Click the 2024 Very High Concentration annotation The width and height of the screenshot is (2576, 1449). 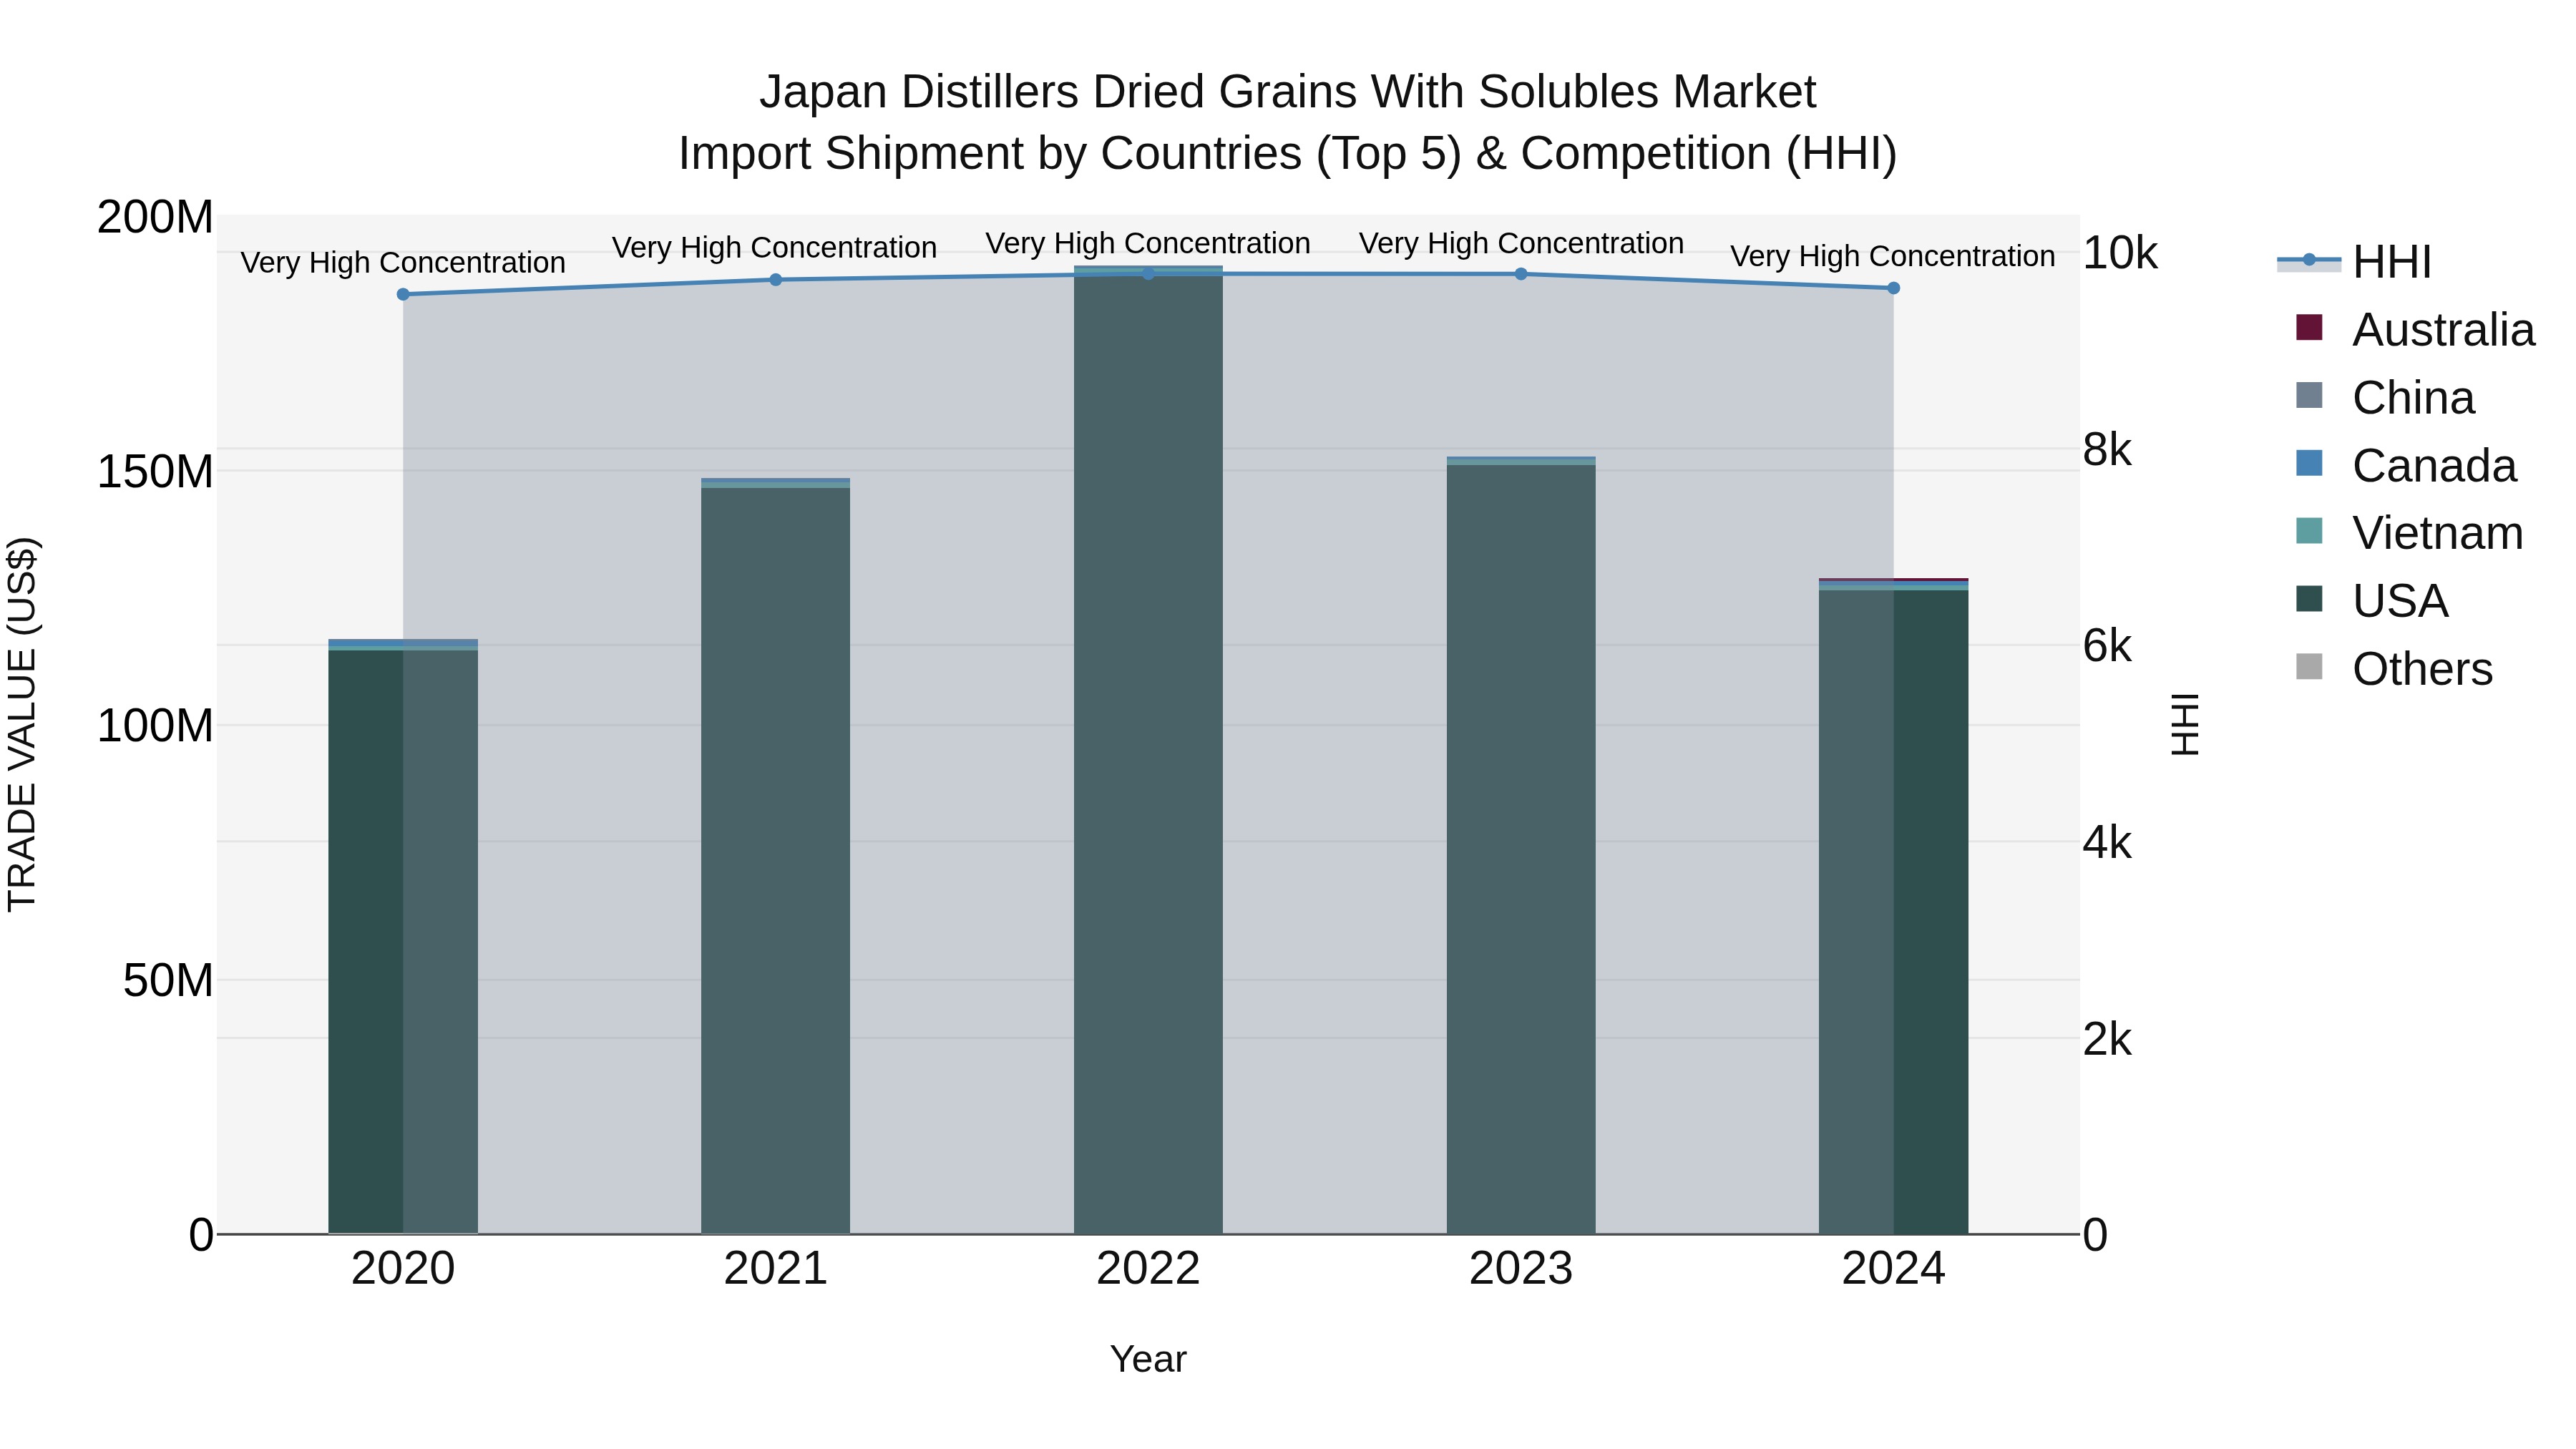(1893, 257)
